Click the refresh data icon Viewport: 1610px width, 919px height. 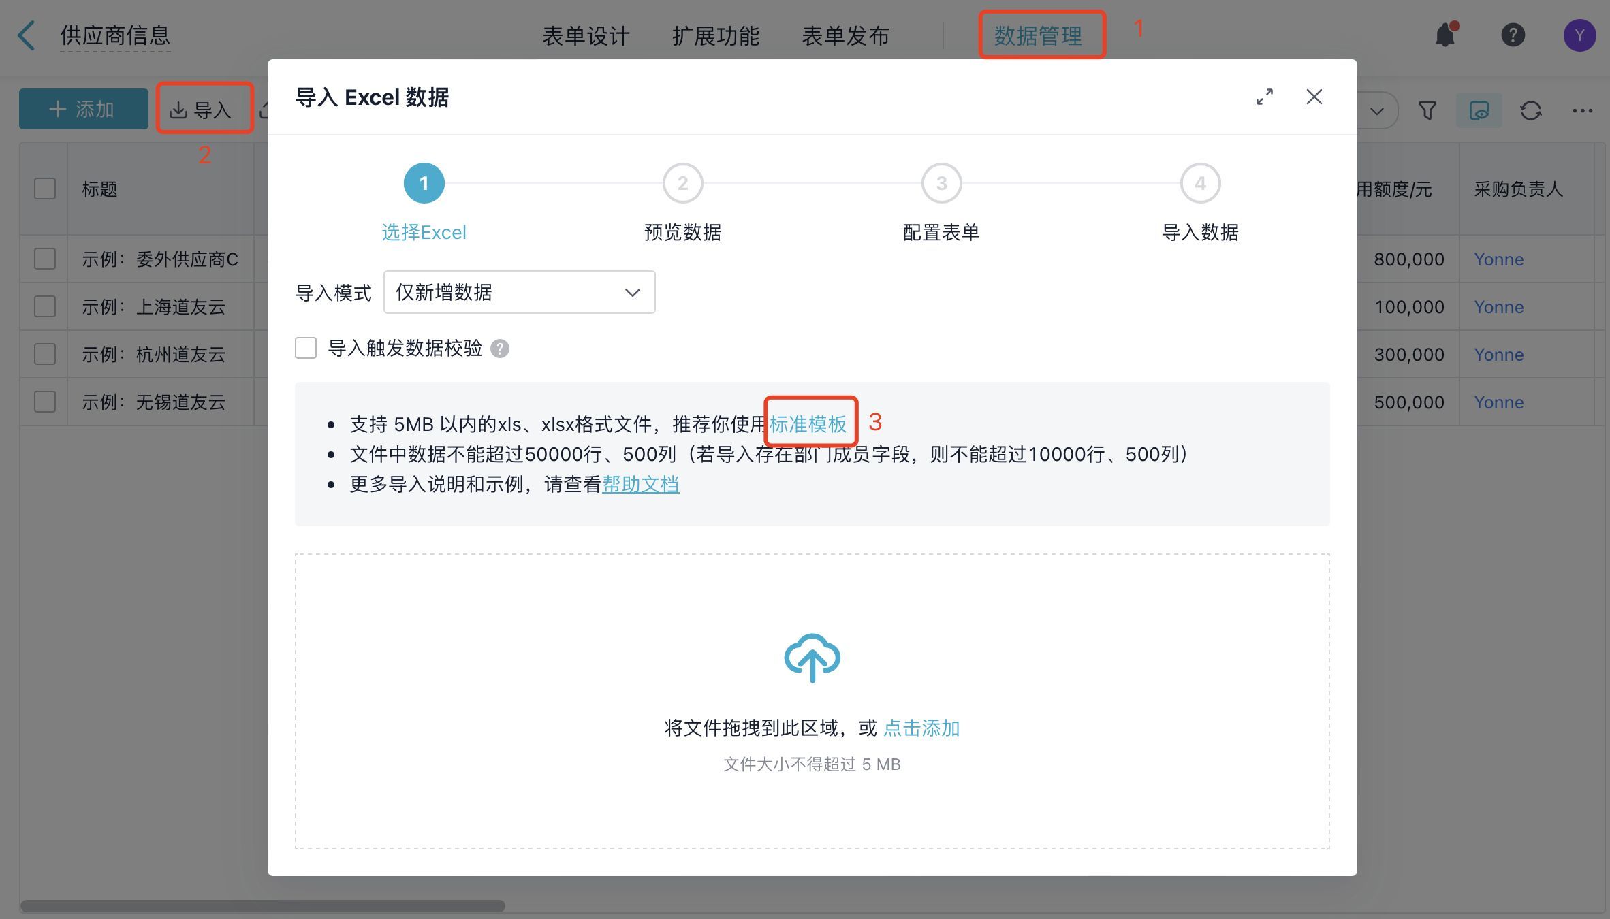(x=1530, y=110)
